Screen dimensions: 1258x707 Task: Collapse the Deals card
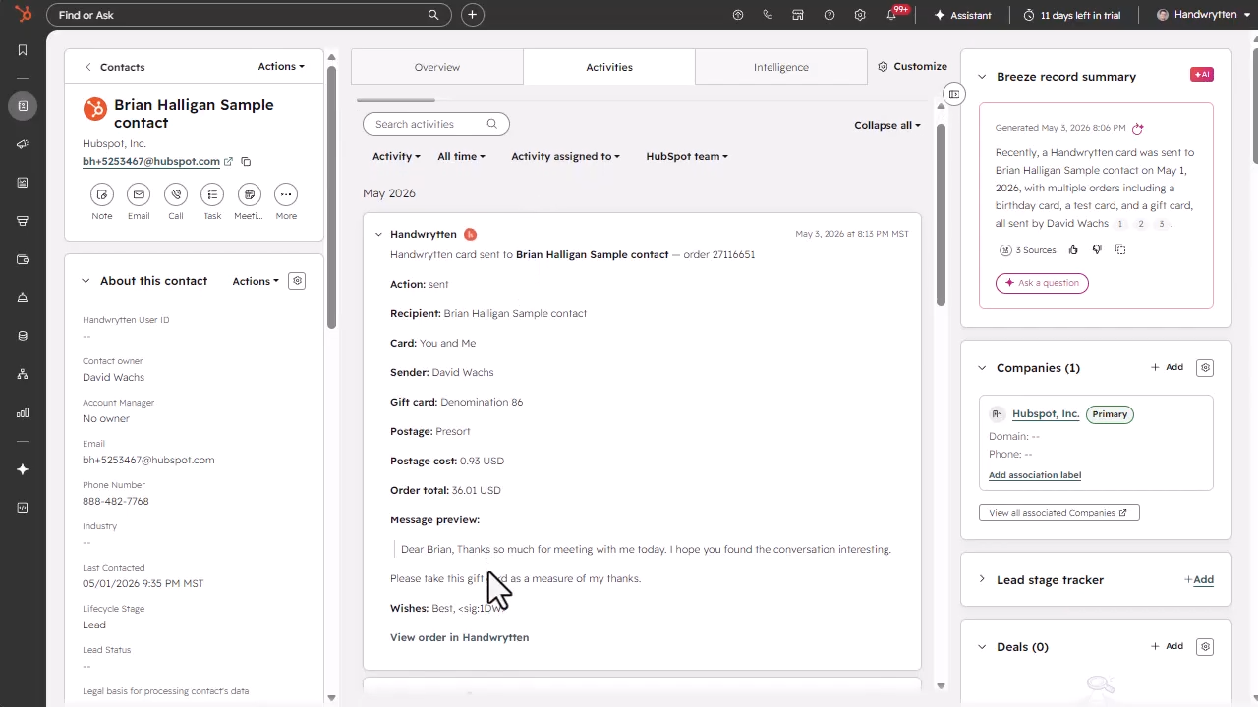click(x=981, y=647)
